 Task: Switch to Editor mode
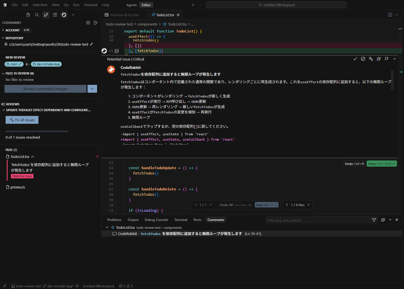tap(146, 5)
